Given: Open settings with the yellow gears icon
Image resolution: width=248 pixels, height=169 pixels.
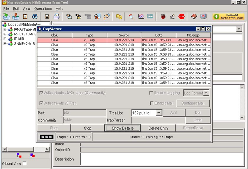Looking at the screenshot, I should [x=119, y=16].
